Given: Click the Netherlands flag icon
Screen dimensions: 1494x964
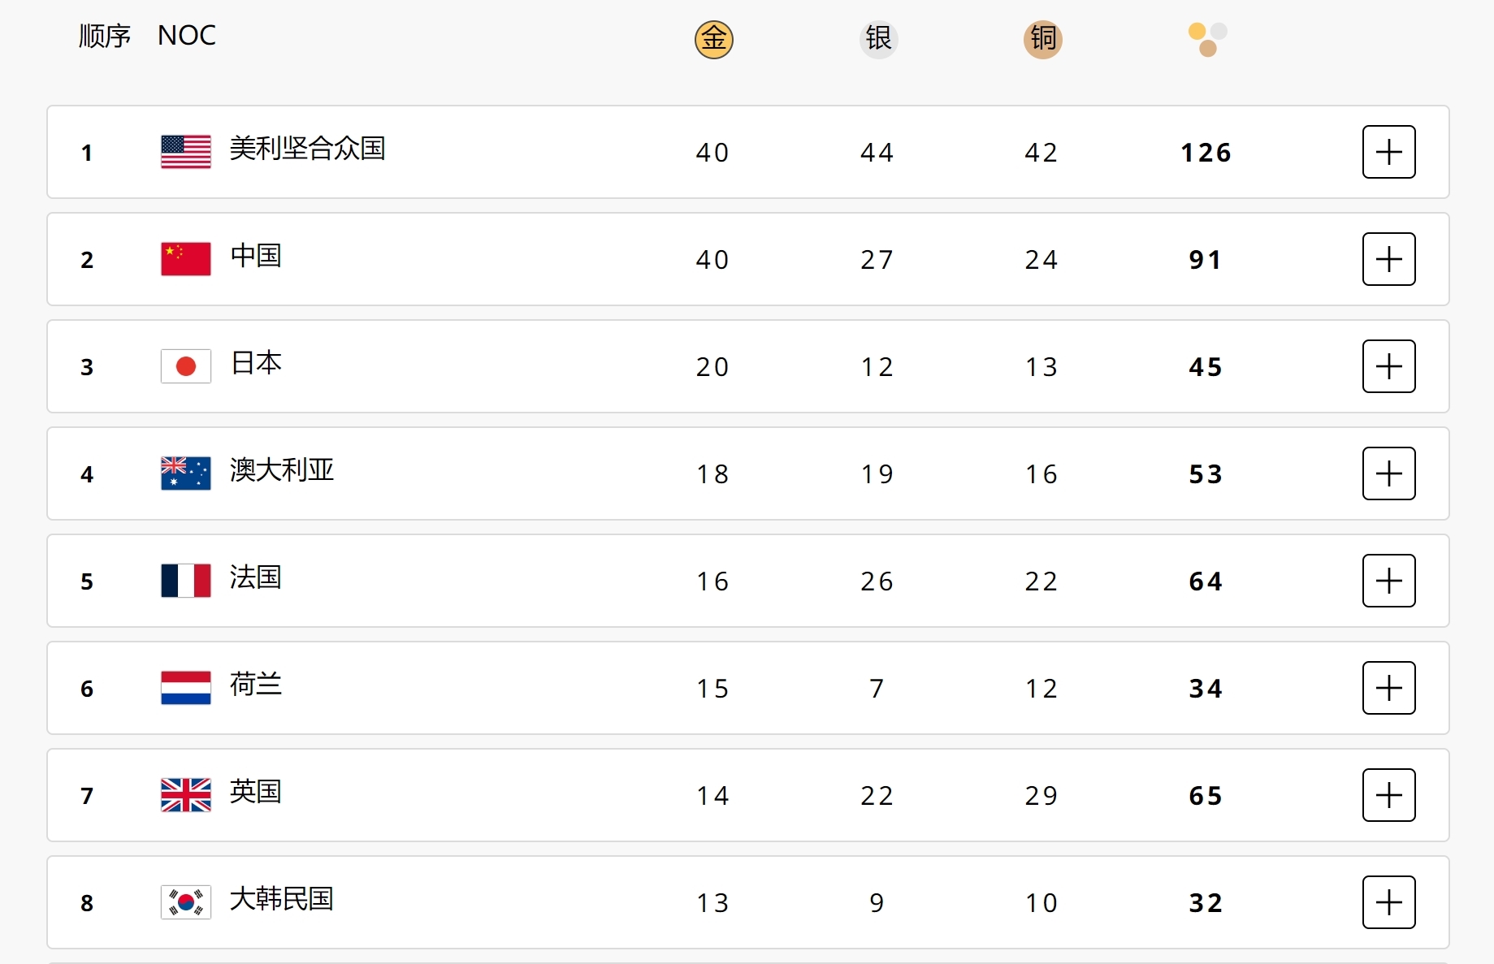Looking at the screenshot, I should point(185,688).
